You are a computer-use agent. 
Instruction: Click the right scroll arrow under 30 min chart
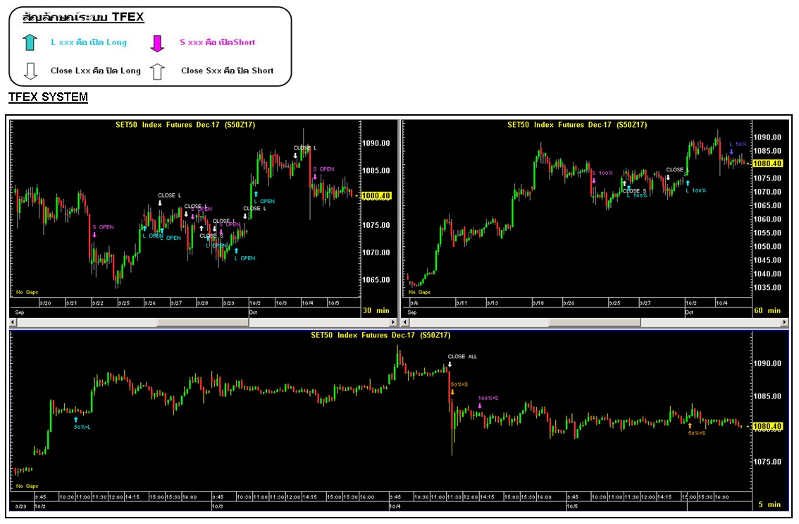pos(393,322)
